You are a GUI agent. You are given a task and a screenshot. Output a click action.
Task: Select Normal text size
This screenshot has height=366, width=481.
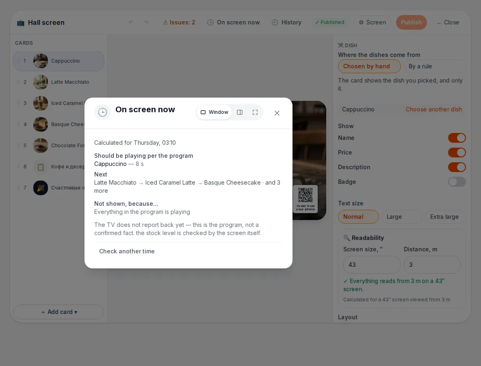[x=358, y=217]
